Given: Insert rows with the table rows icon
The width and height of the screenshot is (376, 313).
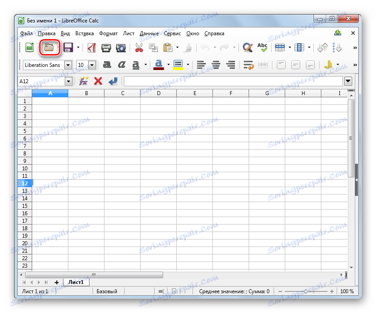Looking at the screenshot, I should click(280, 48).
